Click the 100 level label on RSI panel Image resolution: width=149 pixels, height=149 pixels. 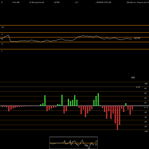[2, 27]
